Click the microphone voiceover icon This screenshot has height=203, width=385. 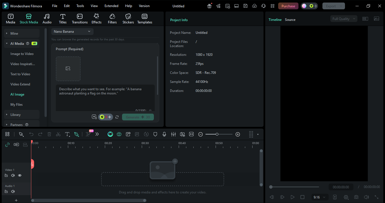point(164,134)
